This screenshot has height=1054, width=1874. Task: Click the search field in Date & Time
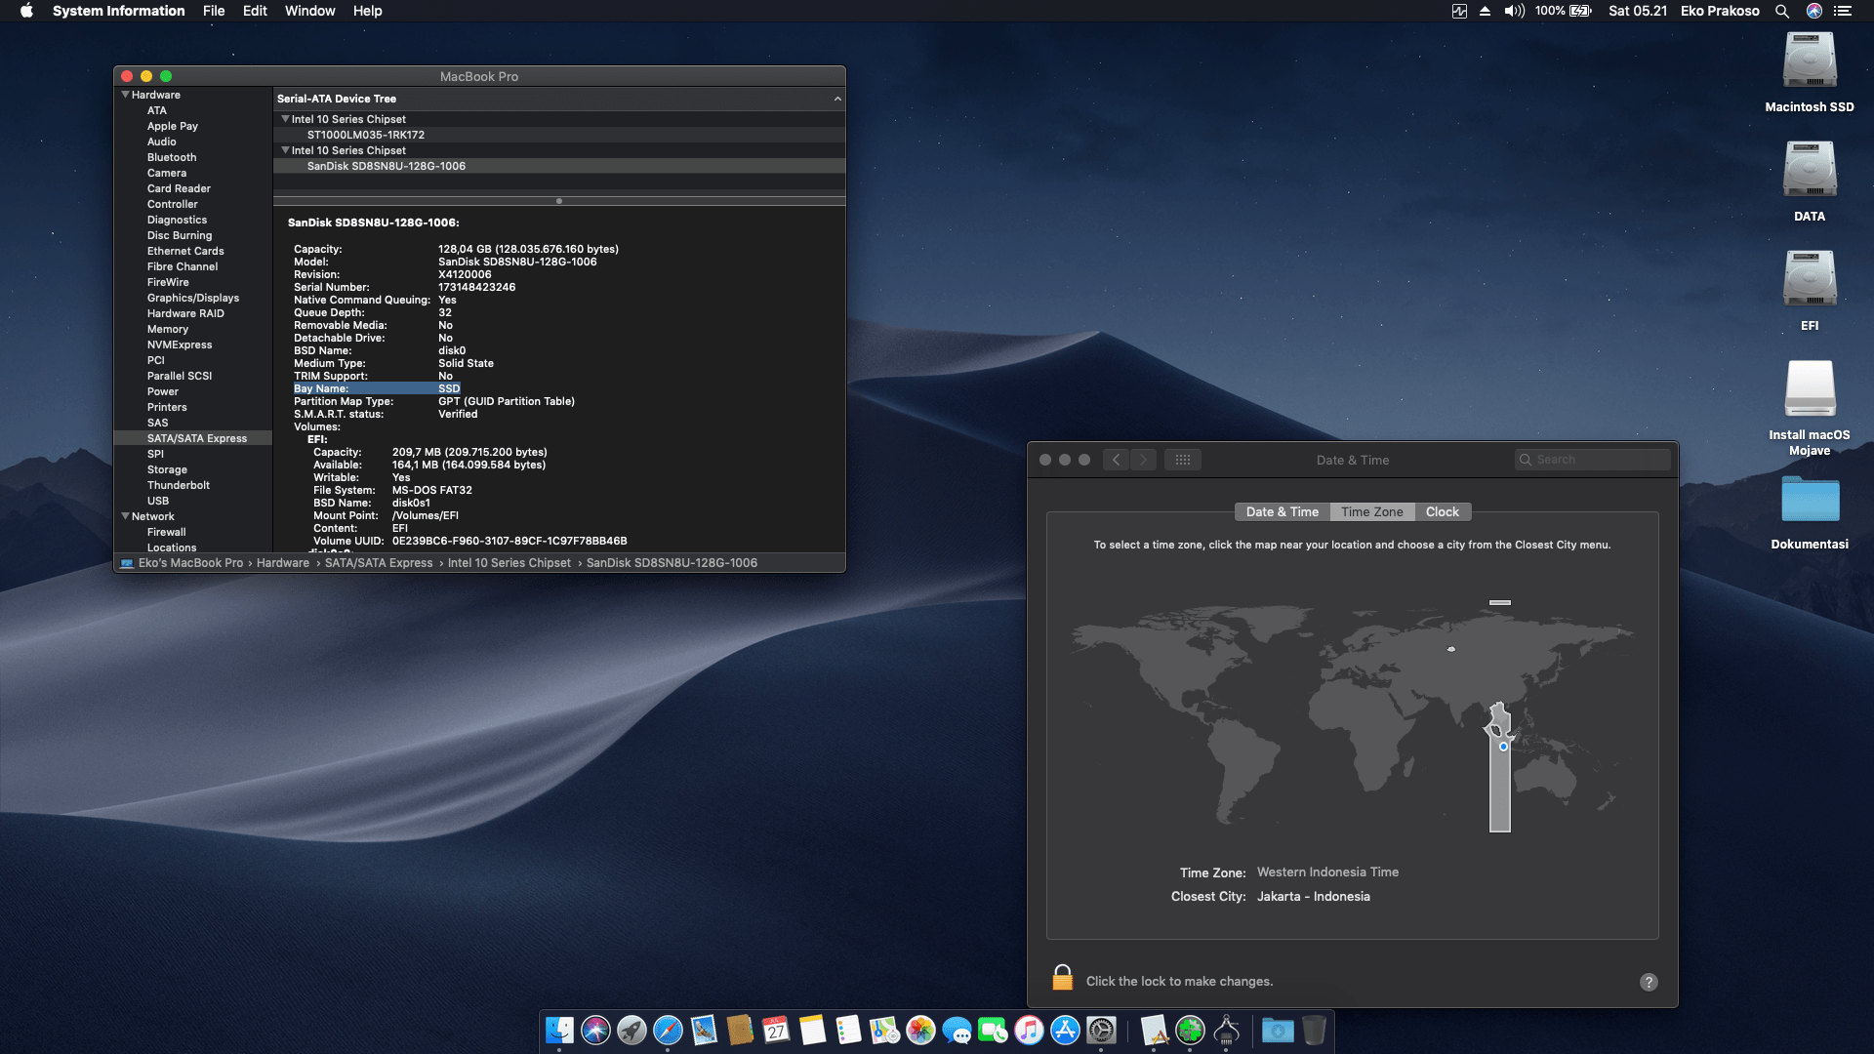pos(1592,459)
